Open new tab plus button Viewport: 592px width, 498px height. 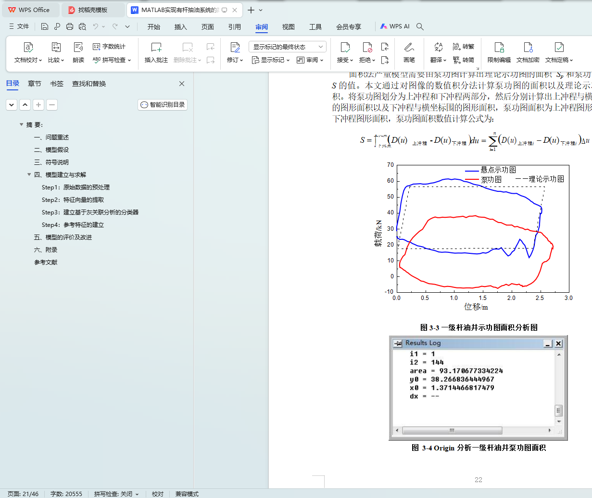pyautogui.click(x=251, y=10)
